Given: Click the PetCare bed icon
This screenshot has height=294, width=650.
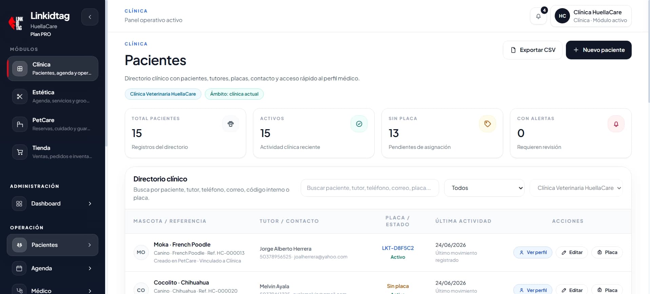Looking at the screenshot, I should [x=20, y=124].
